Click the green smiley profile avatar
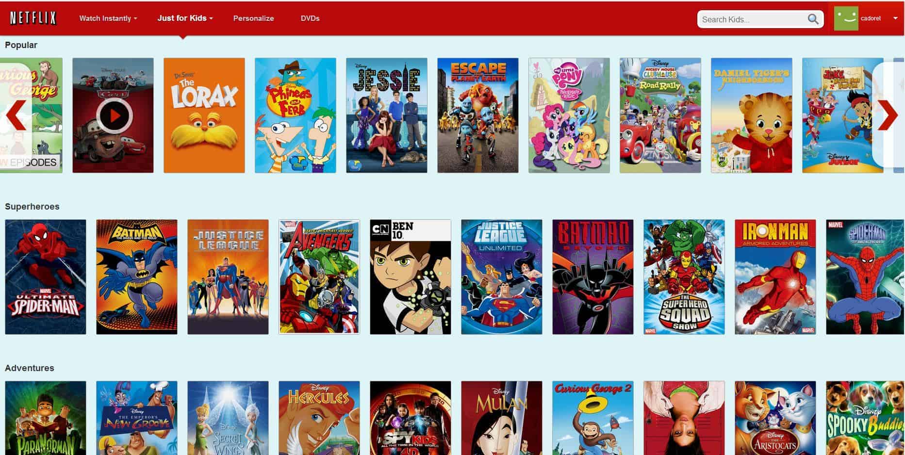This screenshot has width=905, height=455. coord(846,19)
